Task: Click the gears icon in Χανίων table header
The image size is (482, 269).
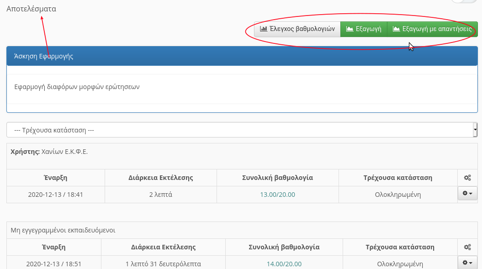Action: point(467,178)
